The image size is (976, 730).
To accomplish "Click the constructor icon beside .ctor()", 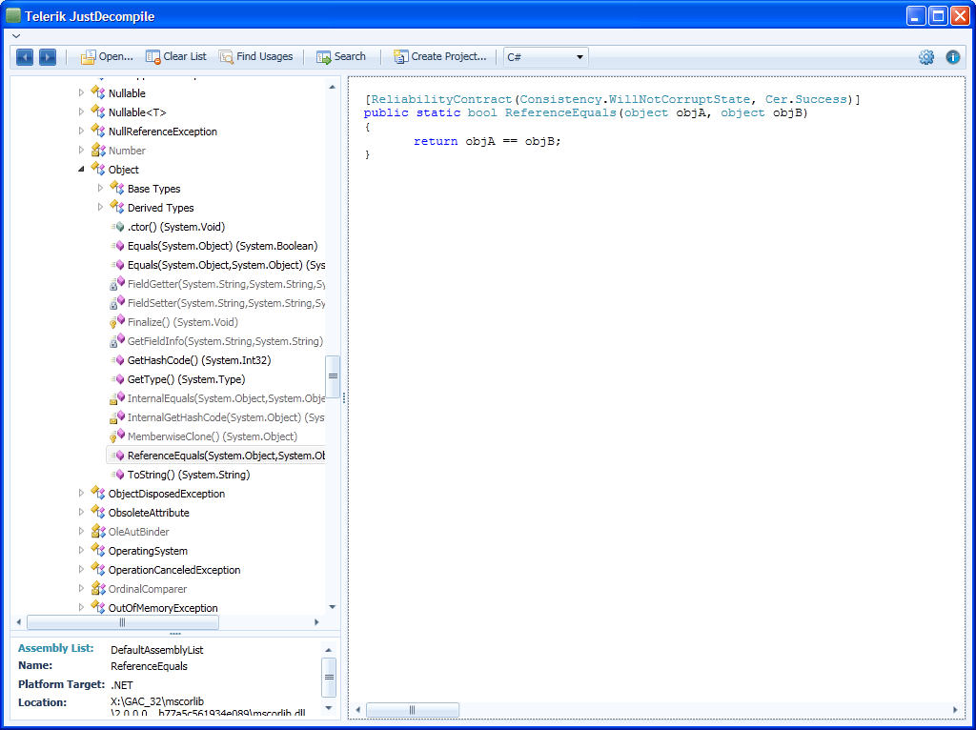I will pyautogui.click(x=117, y=227).
